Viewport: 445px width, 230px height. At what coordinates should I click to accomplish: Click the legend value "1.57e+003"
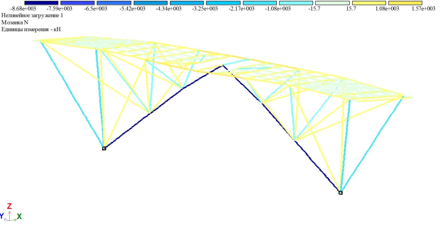423,9
